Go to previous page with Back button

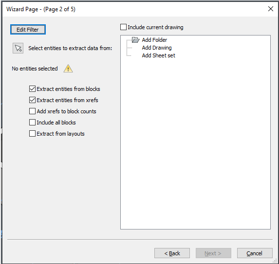click(172, 253)
